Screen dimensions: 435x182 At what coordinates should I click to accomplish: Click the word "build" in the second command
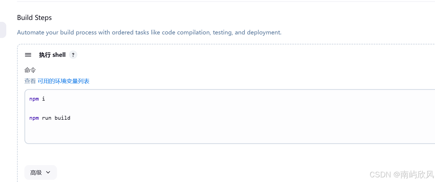pyautogui.click(x=62, y=118)
